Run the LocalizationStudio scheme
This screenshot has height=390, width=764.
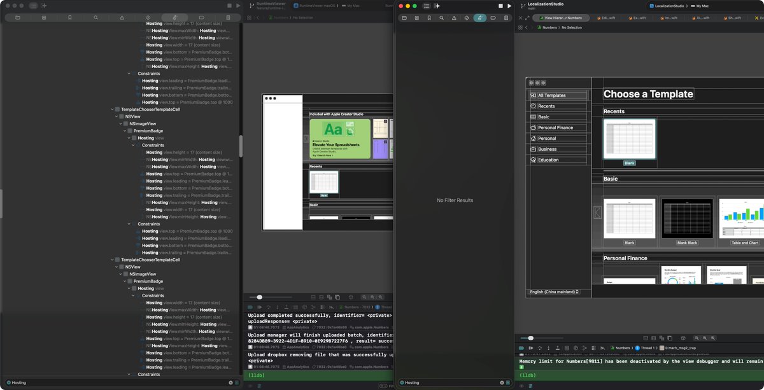pyautogui.click(x=509, y=6)
